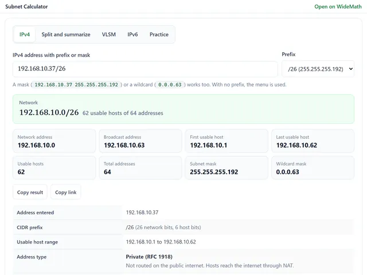The height and width of the screenshot is (275, 367).
Task: Click the Subnet mask value 255.255.255.192
Action: click(214, 172)
